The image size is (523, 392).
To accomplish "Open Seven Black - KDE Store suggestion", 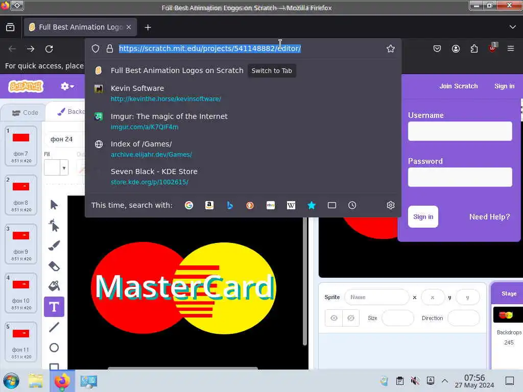I will (x=243, y=177).
